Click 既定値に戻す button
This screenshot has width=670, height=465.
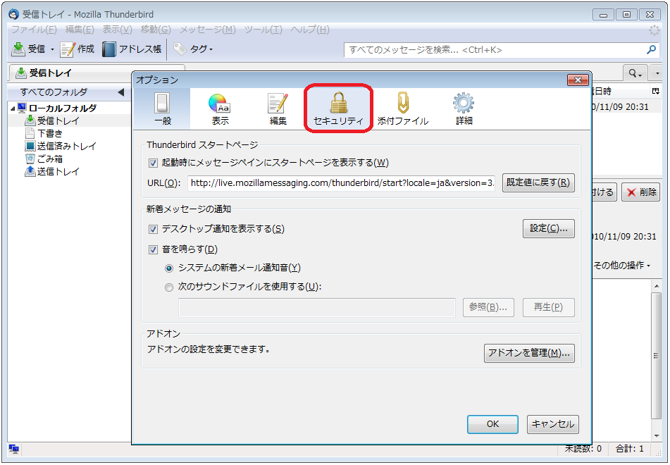538,182
